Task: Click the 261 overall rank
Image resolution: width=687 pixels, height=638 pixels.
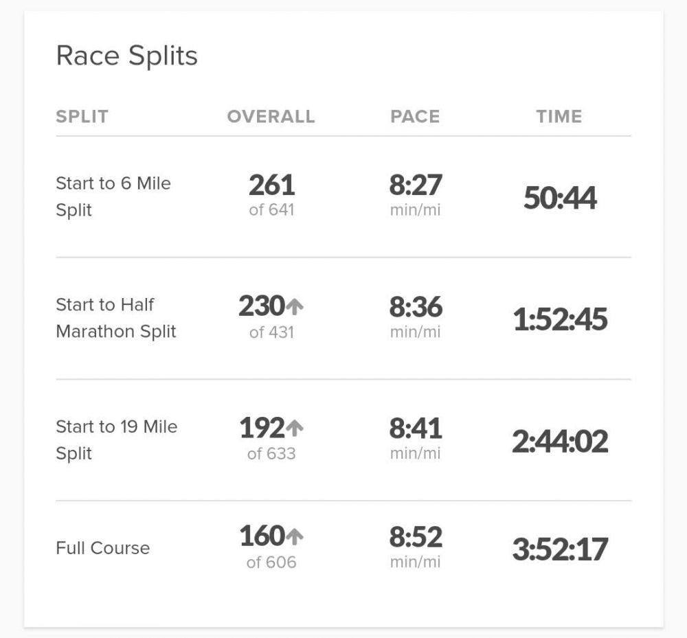Action: pyautogui.click(x=271, y=185)
